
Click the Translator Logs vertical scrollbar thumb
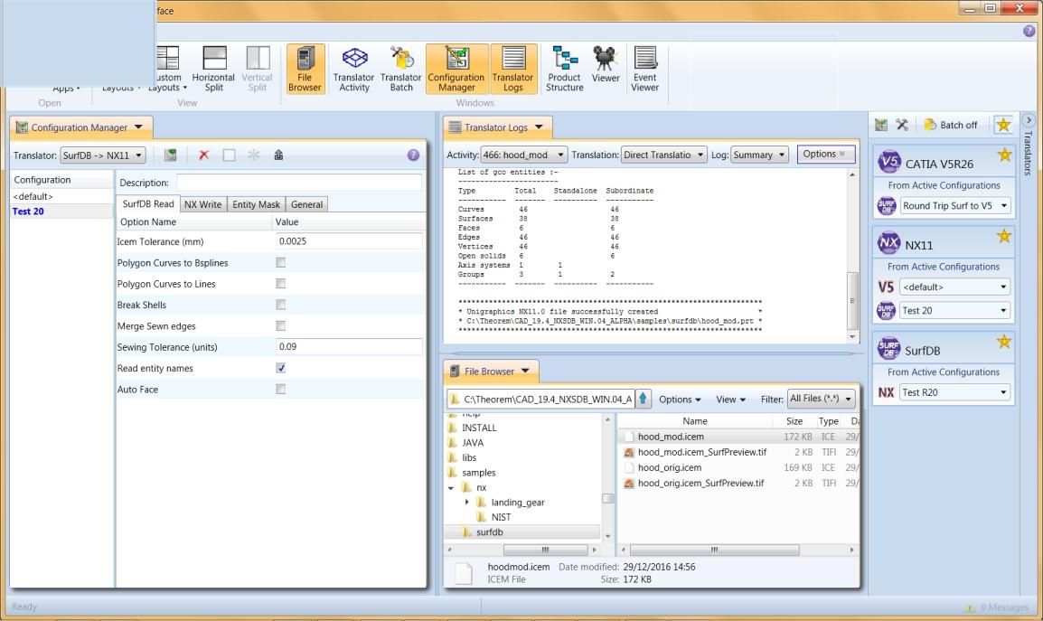point(852,300)
